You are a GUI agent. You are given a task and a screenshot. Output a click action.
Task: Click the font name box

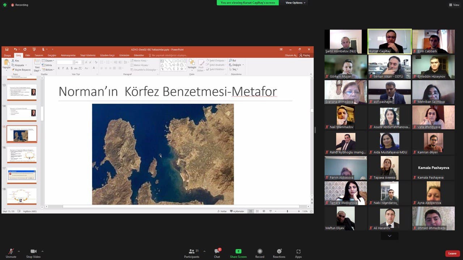tap(65, 62)
